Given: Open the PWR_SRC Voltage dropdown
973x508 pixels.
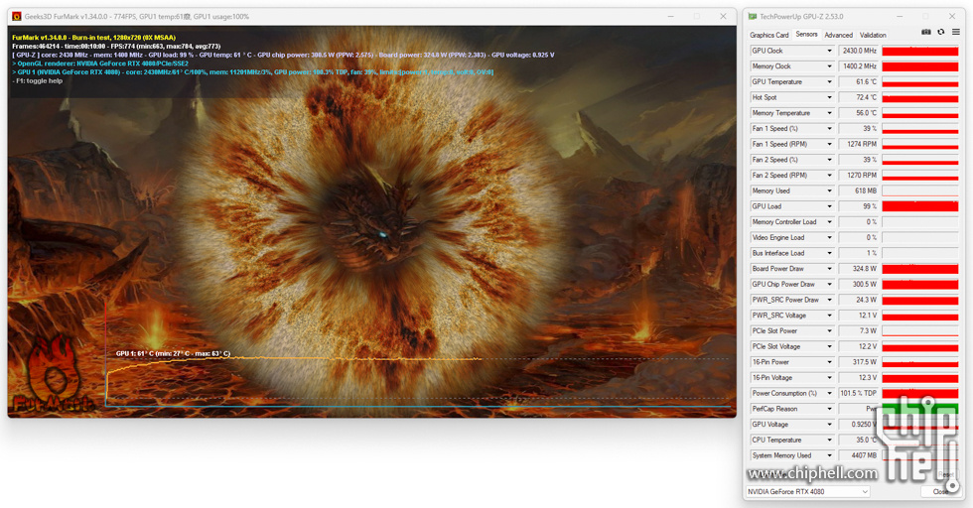Looking at the screenshot, I should coord(829,316).
